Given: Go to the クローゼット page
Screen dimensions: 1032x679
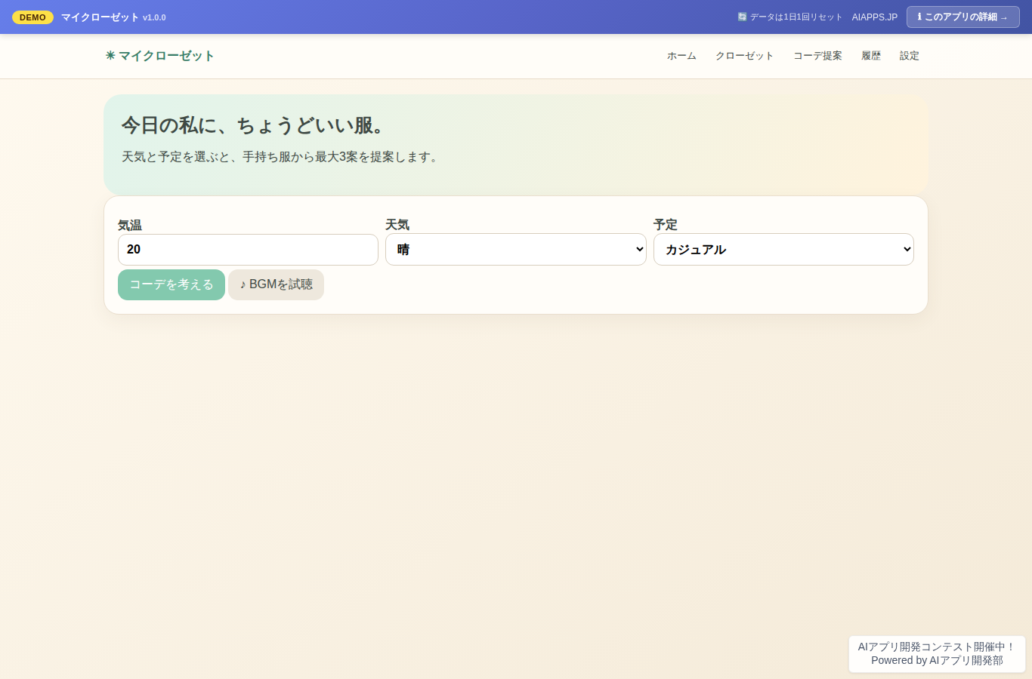Looking at the screenshot, I should point(744,56).
